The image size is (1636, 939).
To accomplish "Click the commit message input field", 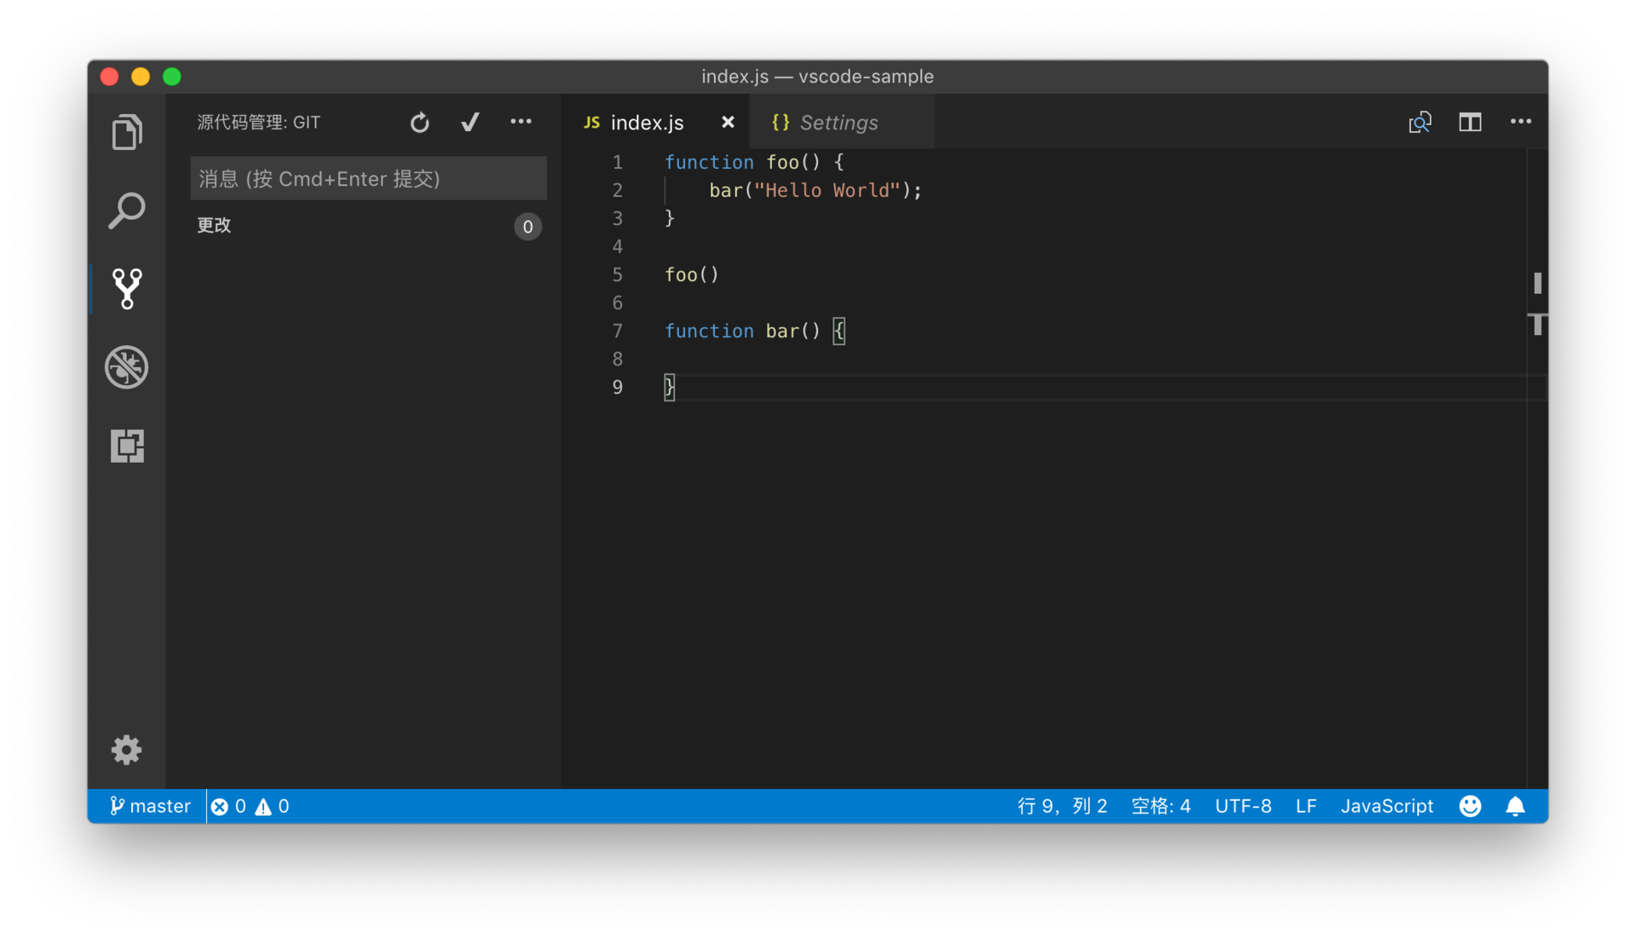I will tap(368, 178).
